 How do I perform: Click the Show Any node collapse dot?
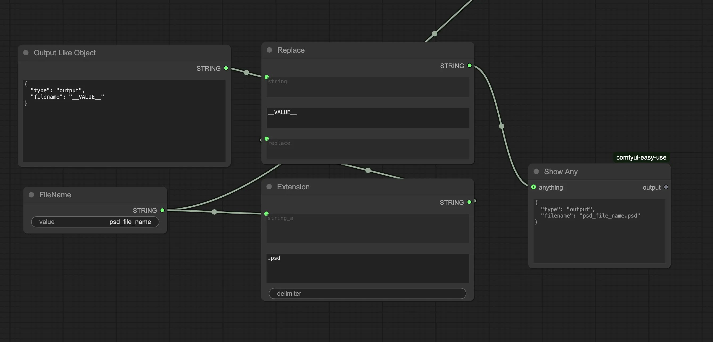tap(536, 172)
